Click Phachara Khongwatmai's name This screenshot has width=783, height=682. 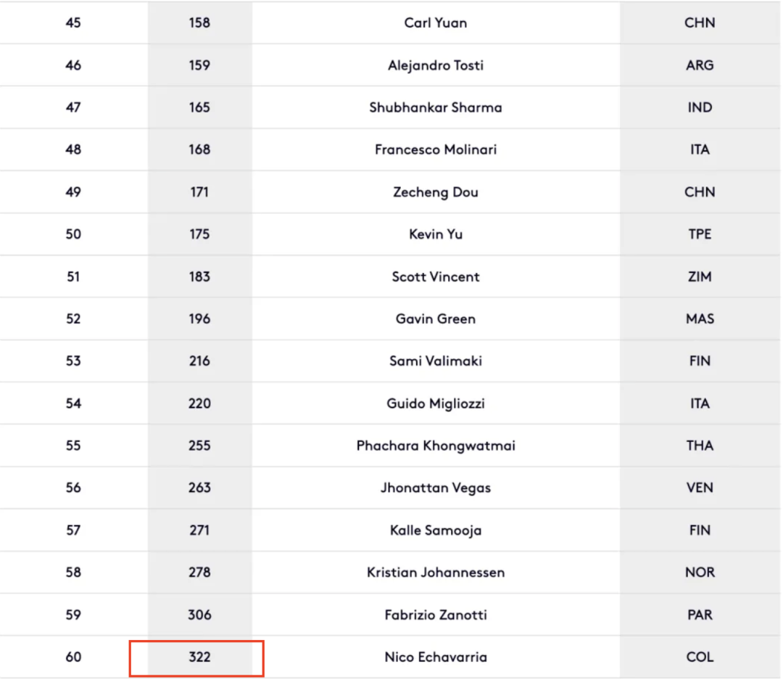[x=436, y=445]
